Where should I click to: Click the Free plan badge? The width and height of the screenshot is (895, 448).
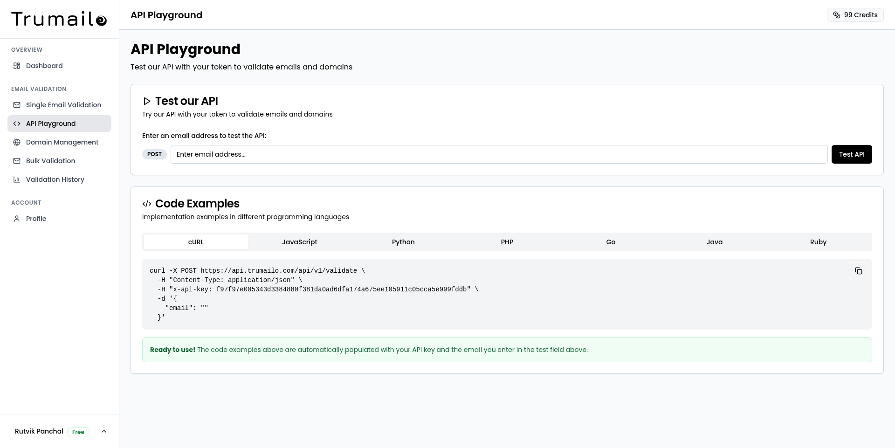(x=78, y=432)
